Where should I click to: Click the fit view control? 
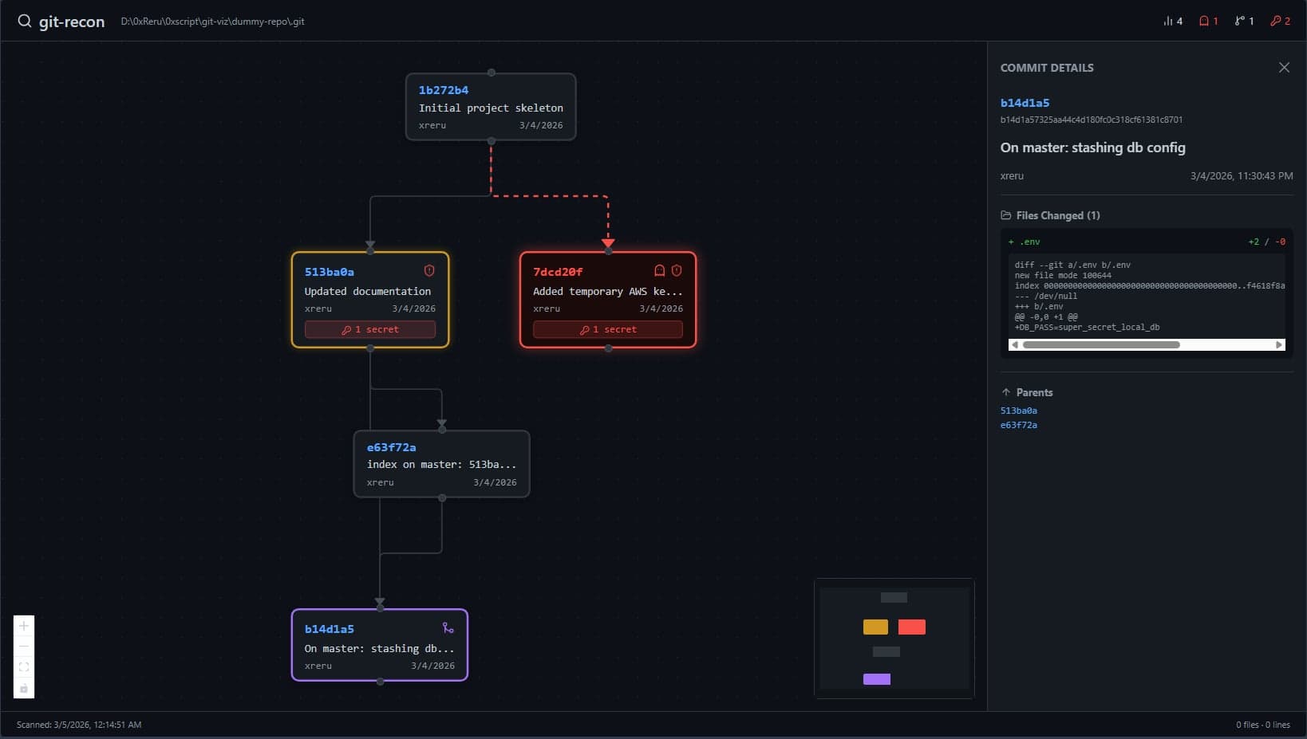(24, 666)
